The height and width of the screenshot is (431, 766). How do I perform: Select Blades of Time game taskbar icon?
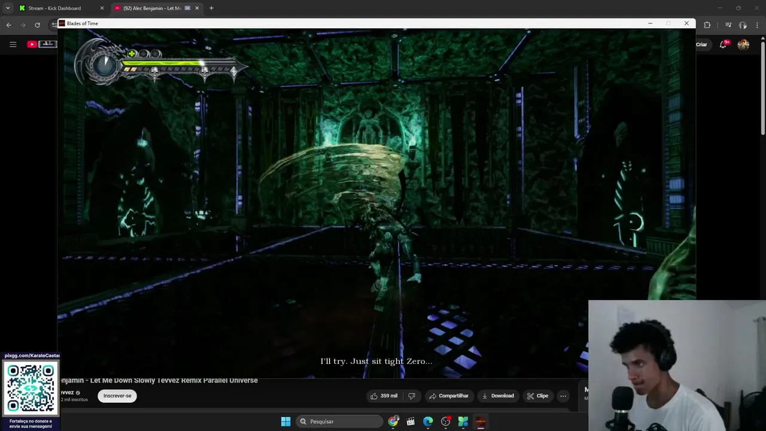point(480,421)
